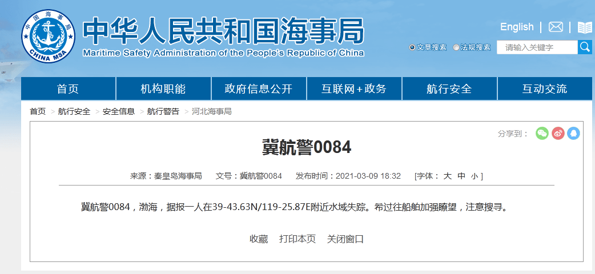595x274 pixels.
Task: Select the 法规搜索 radio button
Action: pos(456,47)
